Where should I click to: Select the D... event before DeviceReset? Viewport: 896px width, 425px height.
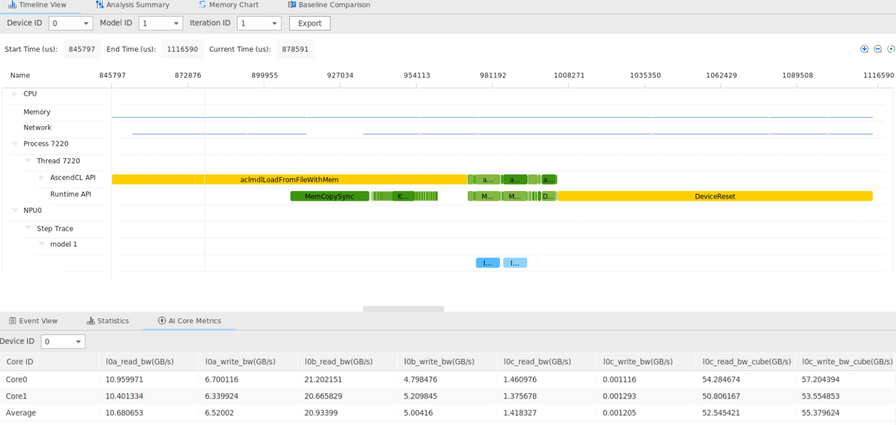point(549,196)
